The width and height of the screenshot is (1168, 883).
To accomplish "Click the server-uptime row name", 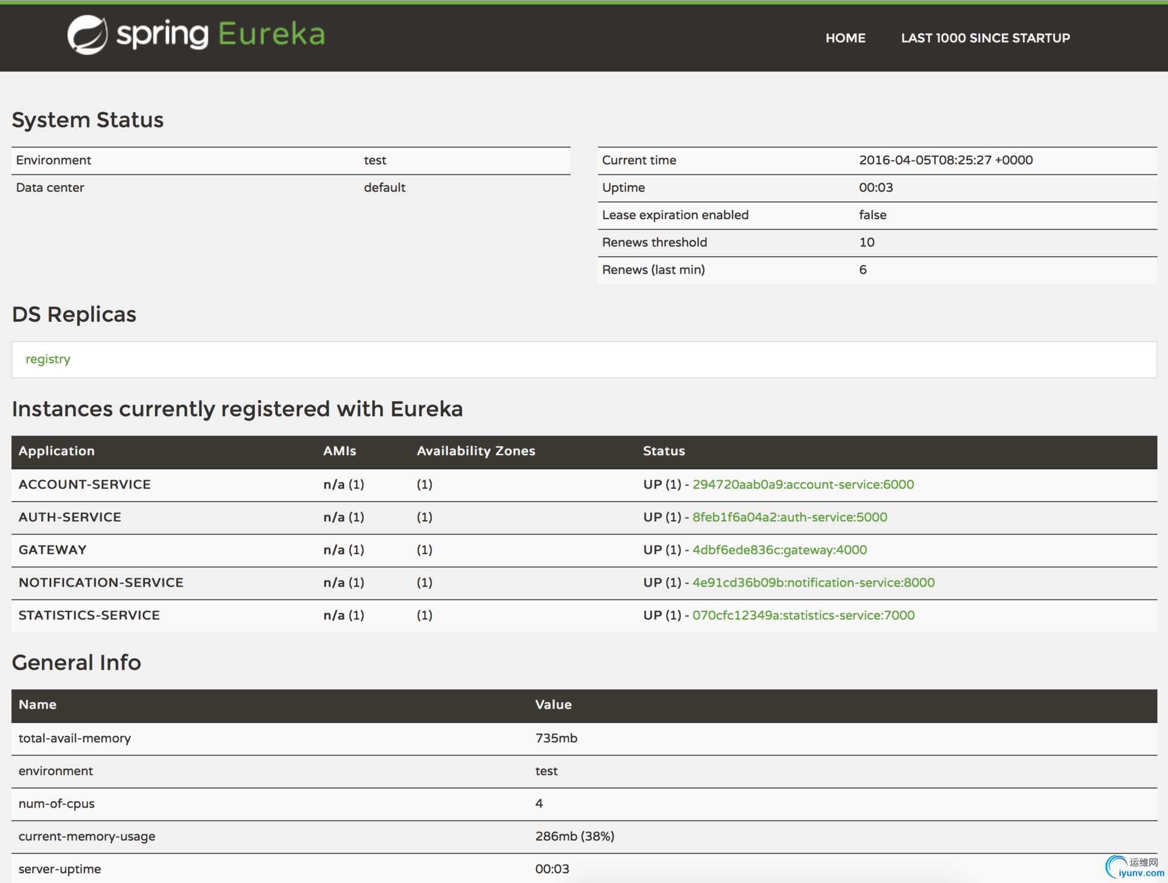I will (x=60, y=869).
